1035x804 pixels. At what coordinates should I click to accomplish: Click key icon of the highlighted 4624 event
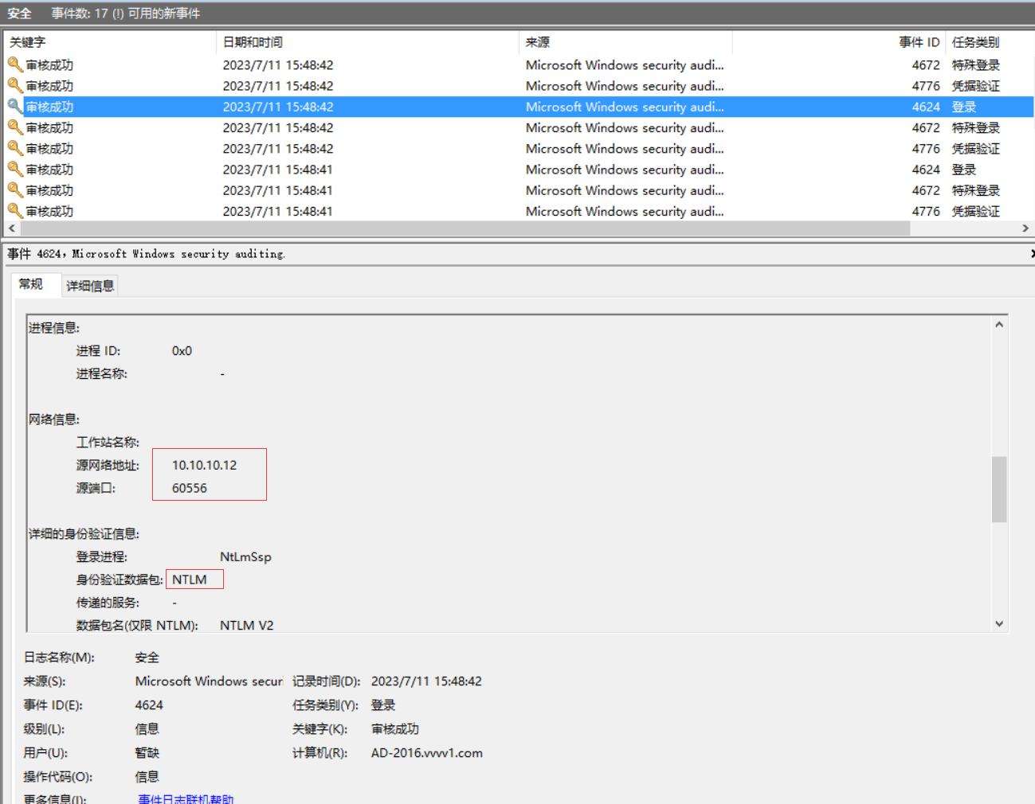point(15,106)
